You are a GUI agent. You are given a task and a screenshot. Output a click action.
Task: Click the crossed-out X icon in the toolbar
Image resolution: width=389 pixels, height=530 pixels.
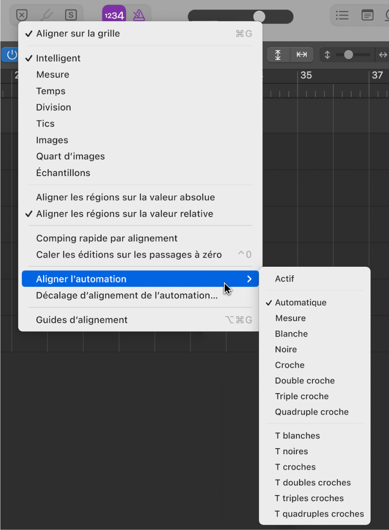click(22, 15)
